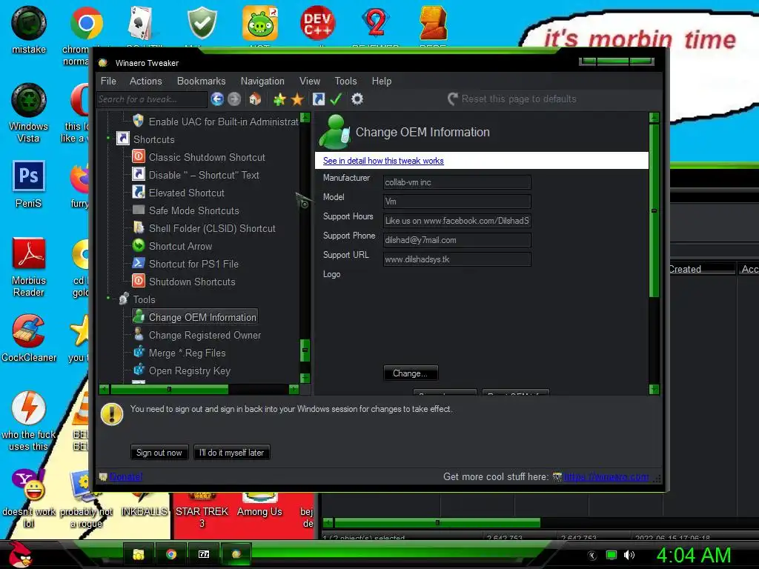Click the Forward navigation arrow in toolbar
The image size is (759, 569).
point(234,99)
